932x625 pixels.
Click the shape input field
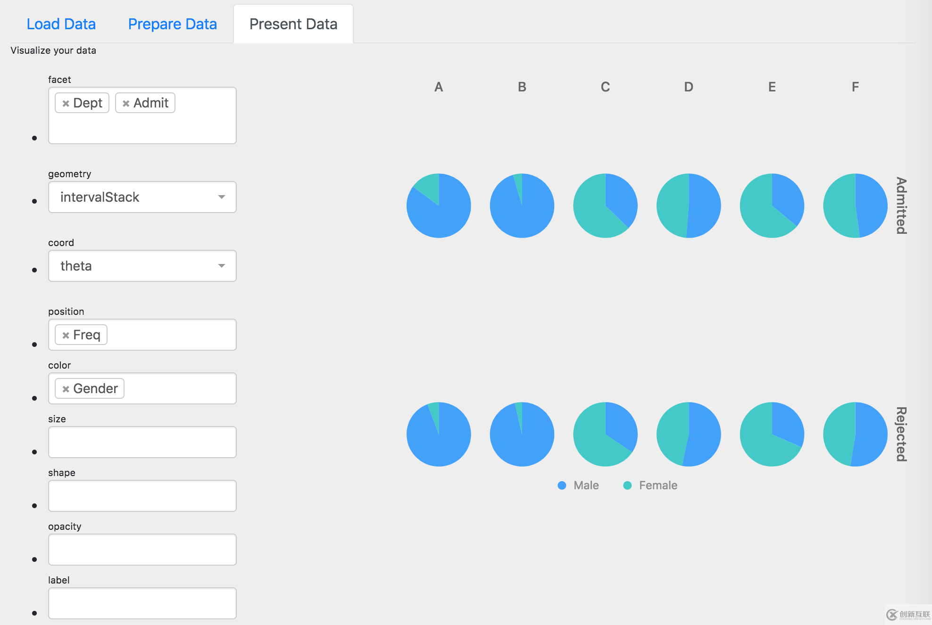pos(142,496)
